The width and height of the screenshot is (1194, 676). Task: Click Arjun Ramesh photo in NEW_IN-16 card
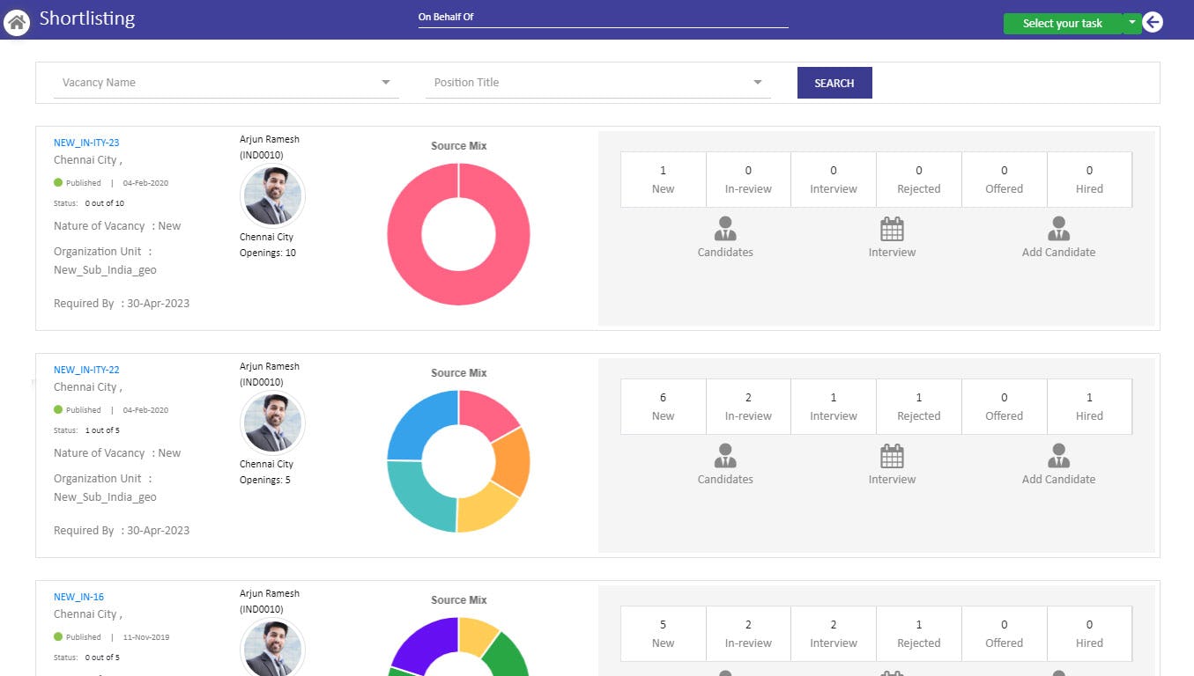[x=272, y=647]
